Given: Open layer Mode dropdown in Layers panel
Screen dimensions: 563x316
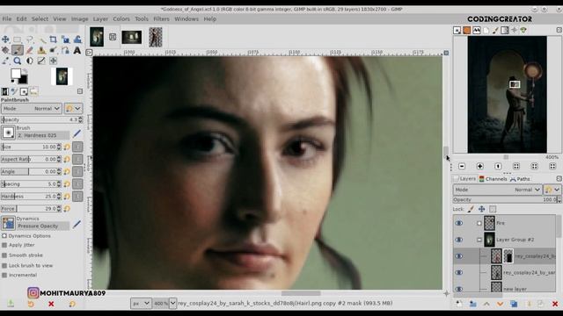Looking at the screenshot, I should tap(497, 190).
